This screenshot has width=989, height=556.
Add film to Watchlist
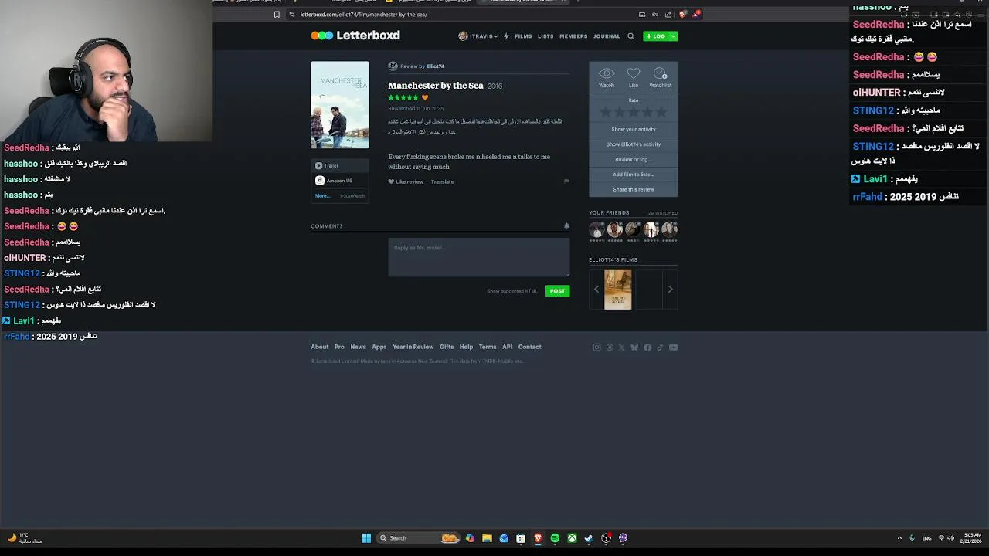(x=660, y=73)
